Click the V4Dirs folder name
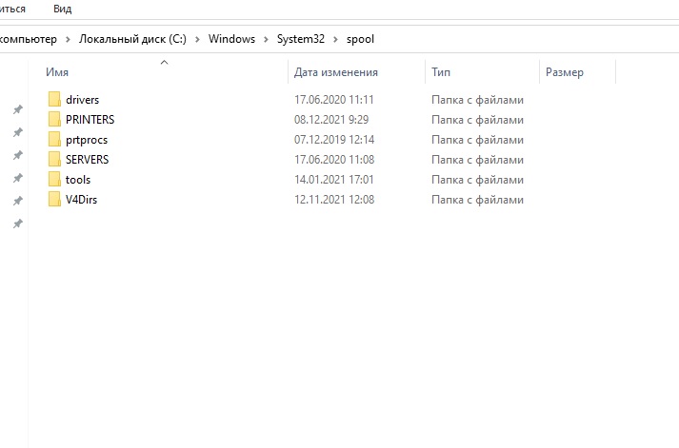 (x=81, y=200)
